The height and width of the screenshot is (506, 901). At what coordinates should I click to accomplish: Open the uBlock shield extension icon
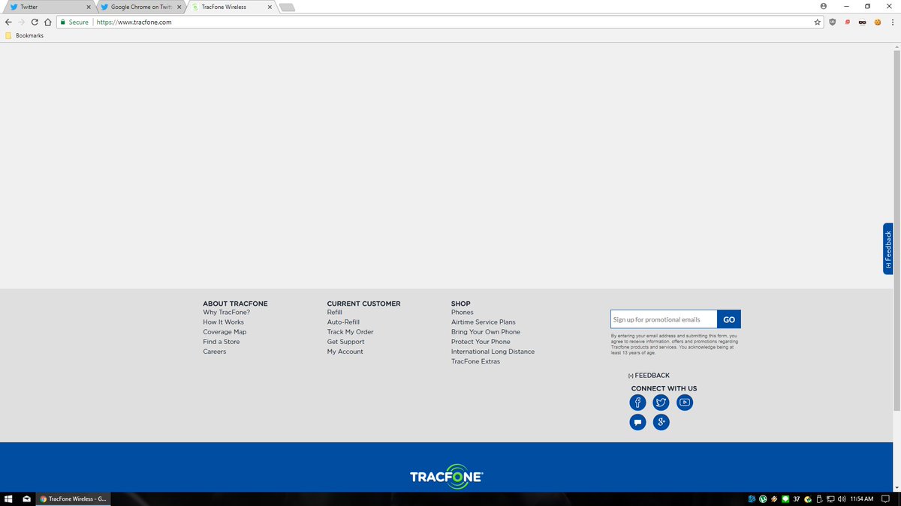coord(832,22)
